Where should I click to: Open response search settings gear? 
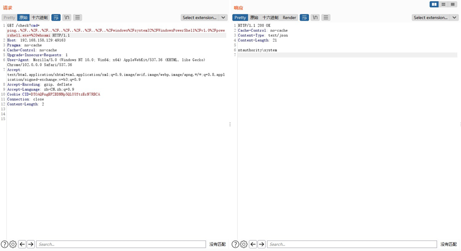244,244
